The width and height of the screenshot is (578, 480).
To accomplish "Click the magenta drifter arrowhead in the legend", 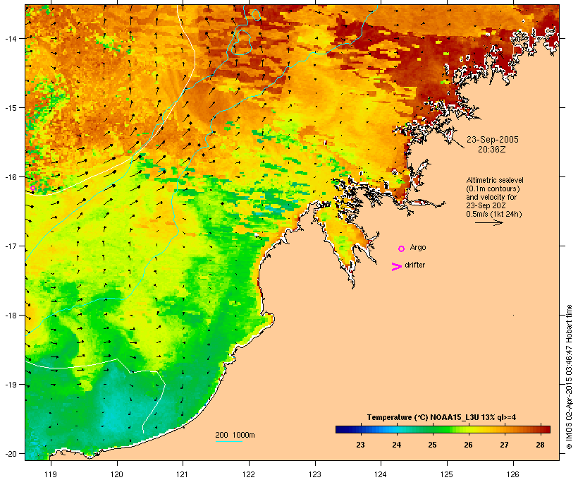I will click(396, 267).
